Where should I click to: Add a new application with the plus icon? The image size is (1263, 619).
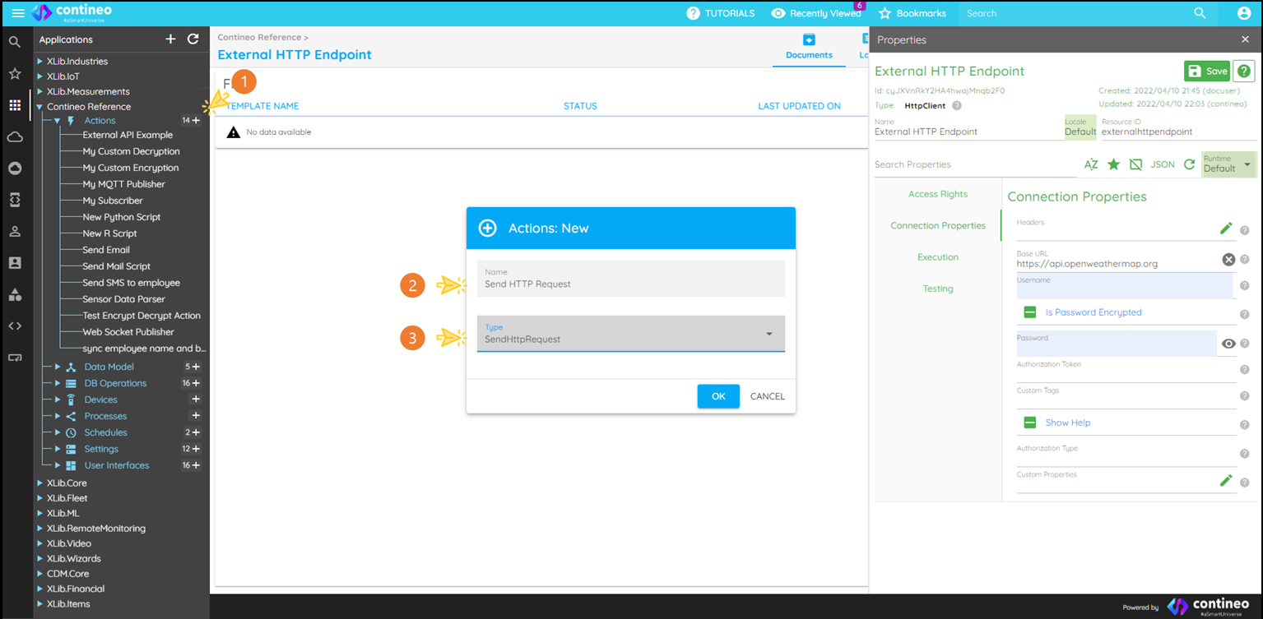pos(170,39)
